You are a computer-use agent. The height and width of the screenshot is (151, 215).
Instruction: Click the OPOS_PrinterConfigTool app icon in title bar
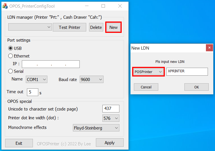pyautogui.click(x=5, y=6)
